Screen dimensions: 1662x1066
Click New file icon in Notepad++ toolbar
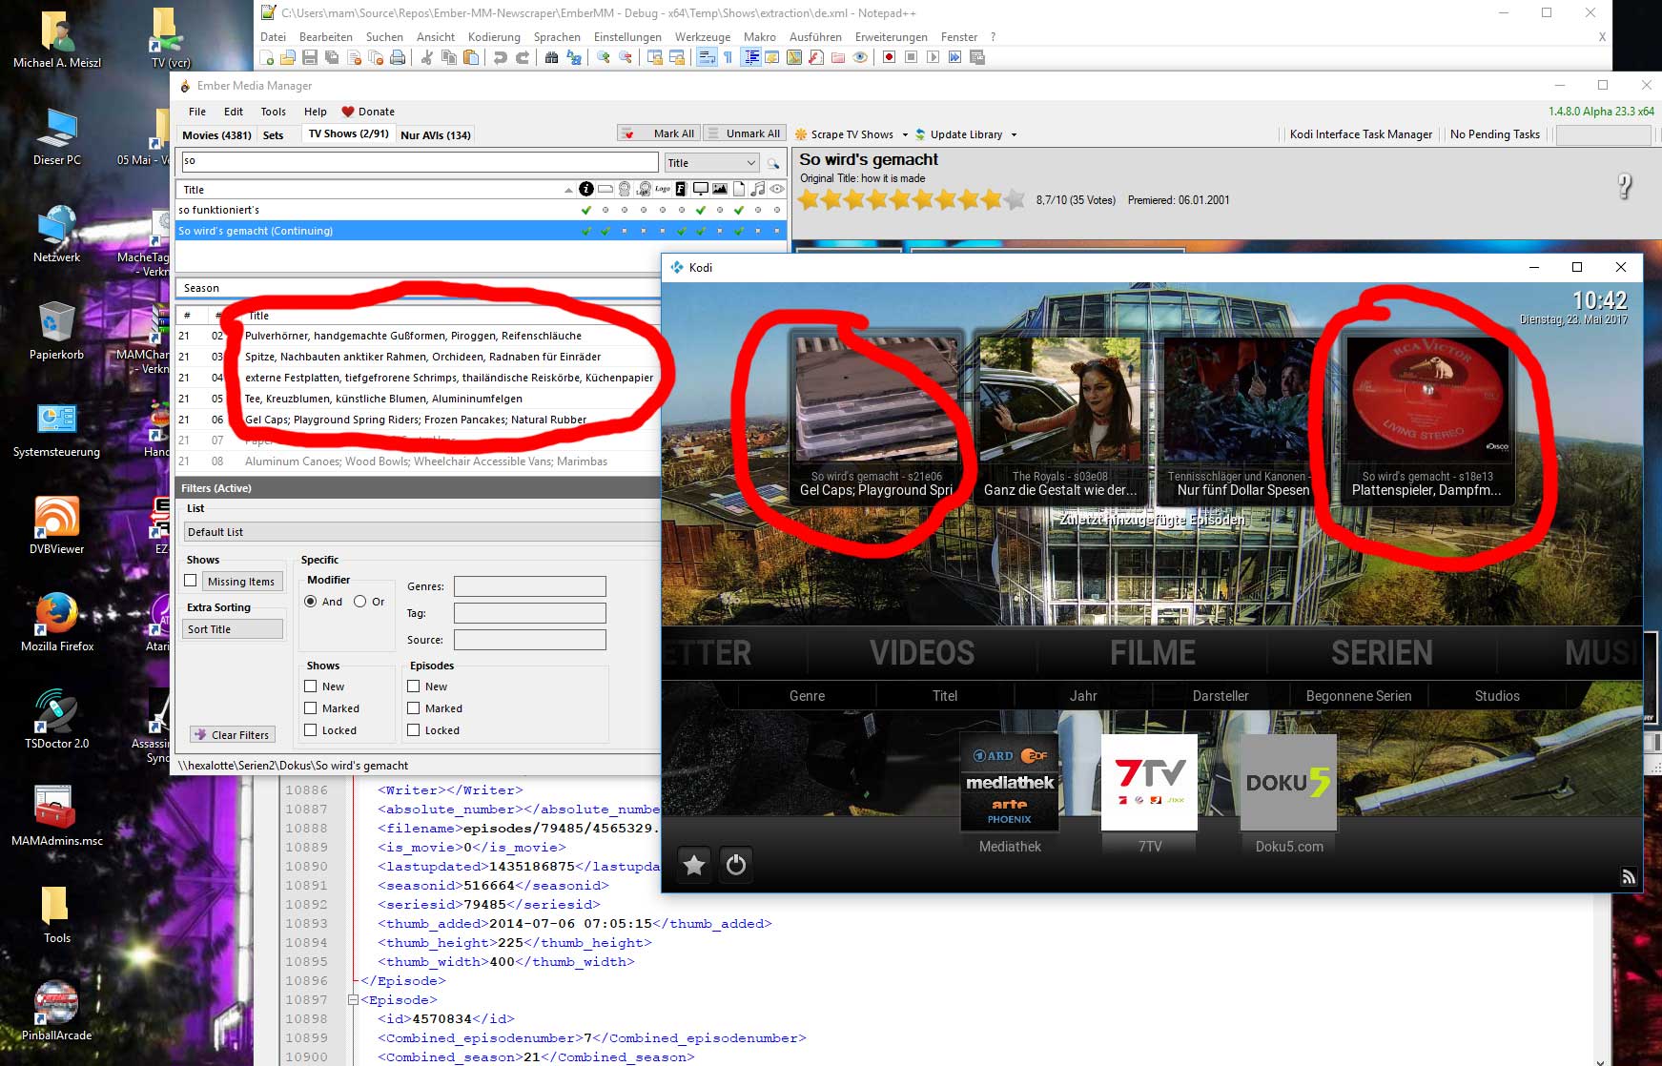point(268,57)
